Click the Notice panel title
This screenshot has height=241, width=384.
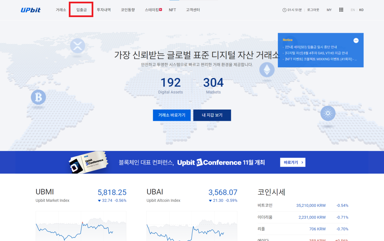coord(288,40)
